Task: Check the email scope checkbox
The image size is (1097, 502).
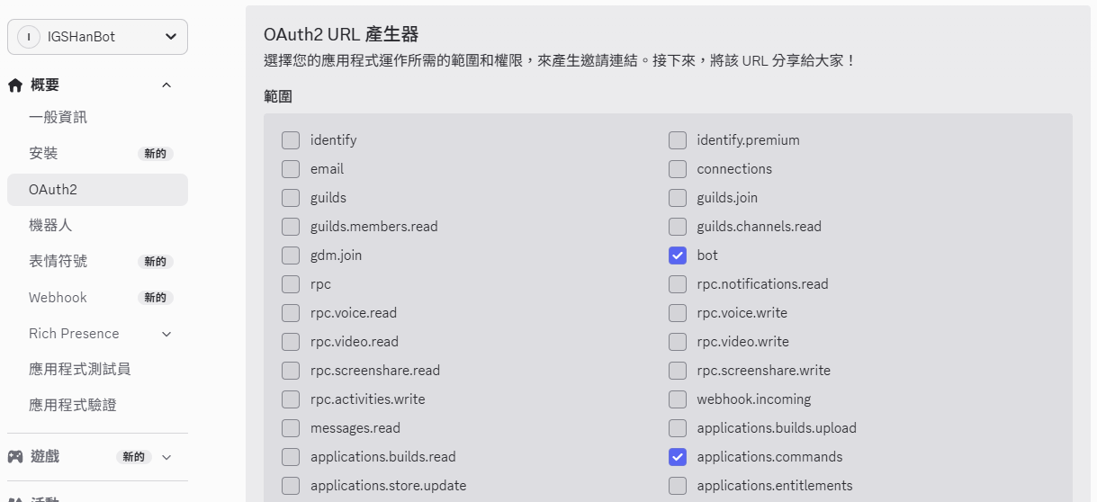Action: point(291,169)
